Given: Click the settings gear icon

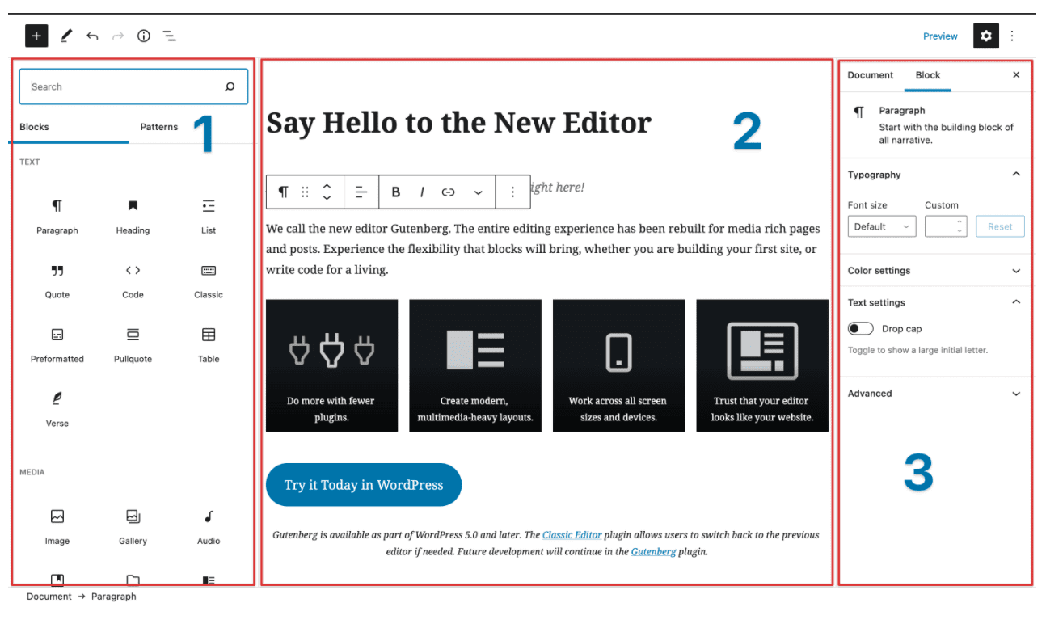Looking at the screenshot, I should [985, 36].
